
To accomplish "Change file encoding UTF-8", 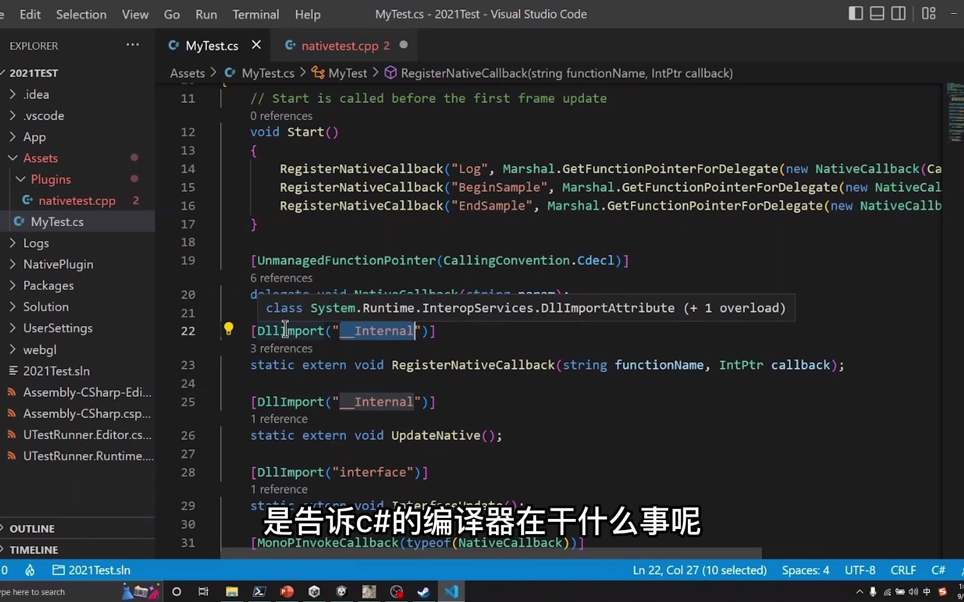I will 860,570.
